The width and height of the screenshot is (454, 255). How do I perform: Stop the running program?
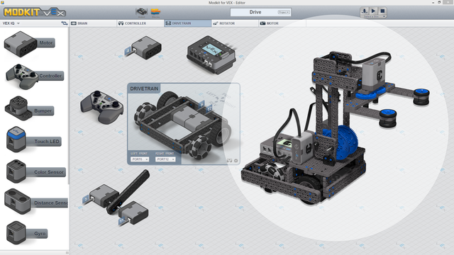(x=382, y=11)
